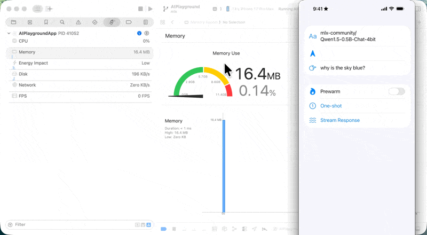This screenshot has width=427, height=235.
Task: Select the CPU gauge row
Action: [x=80, y=41]
